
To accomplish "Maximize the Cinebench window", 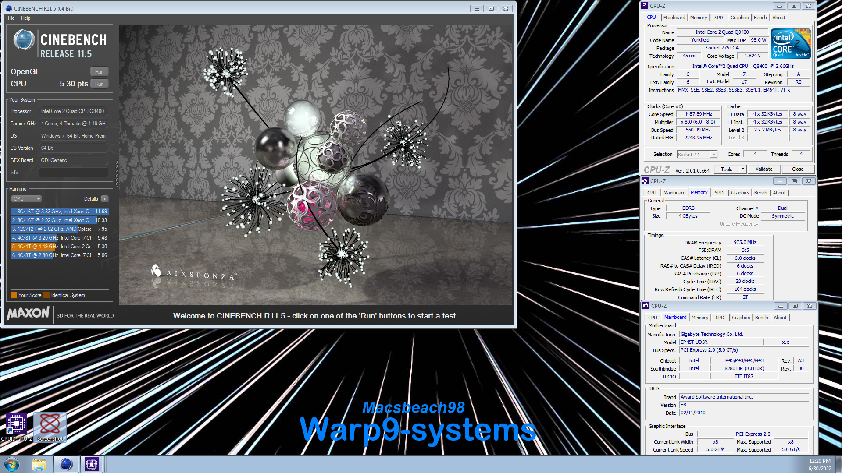I will (491, 8).
